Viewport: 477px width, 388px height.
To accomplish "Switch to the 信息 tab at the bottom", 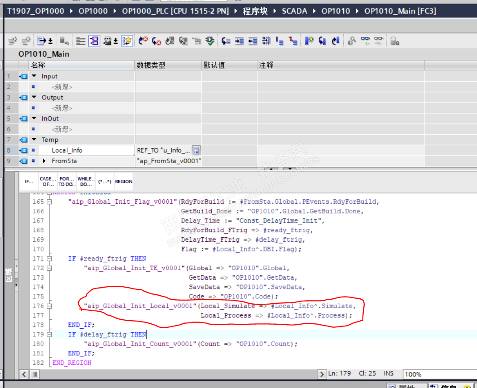I will pos(447,385).
